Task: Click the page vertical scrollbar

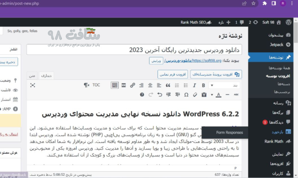Action: (296, 32)
